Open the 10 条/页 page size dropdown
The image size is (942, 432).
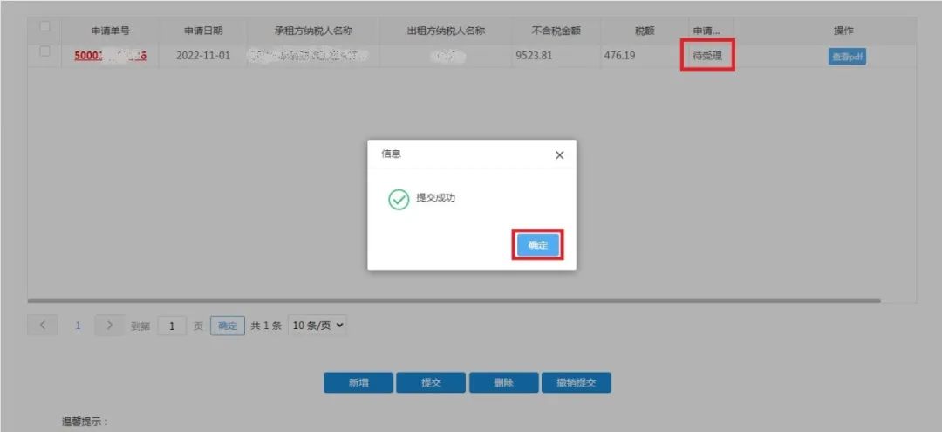317,326
